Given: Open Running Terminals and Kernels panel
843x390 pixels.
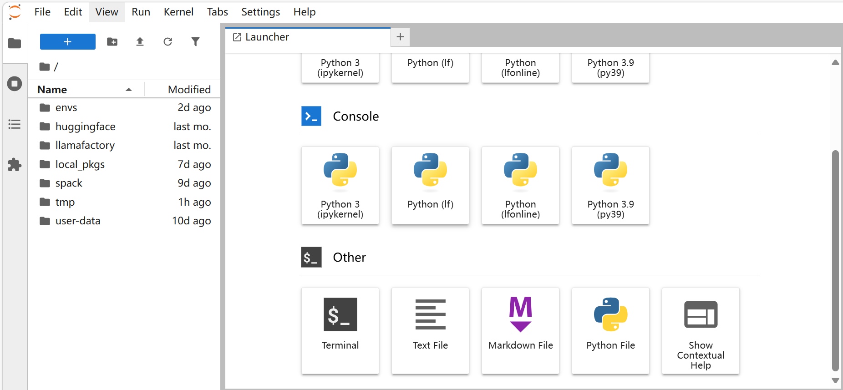Looking at the screenshot, I should point(15,84).
